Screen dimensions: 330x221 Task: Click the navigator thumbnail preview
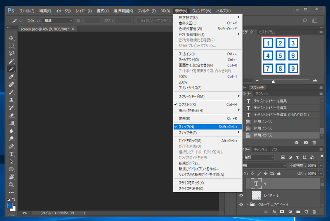click(280, 56)
